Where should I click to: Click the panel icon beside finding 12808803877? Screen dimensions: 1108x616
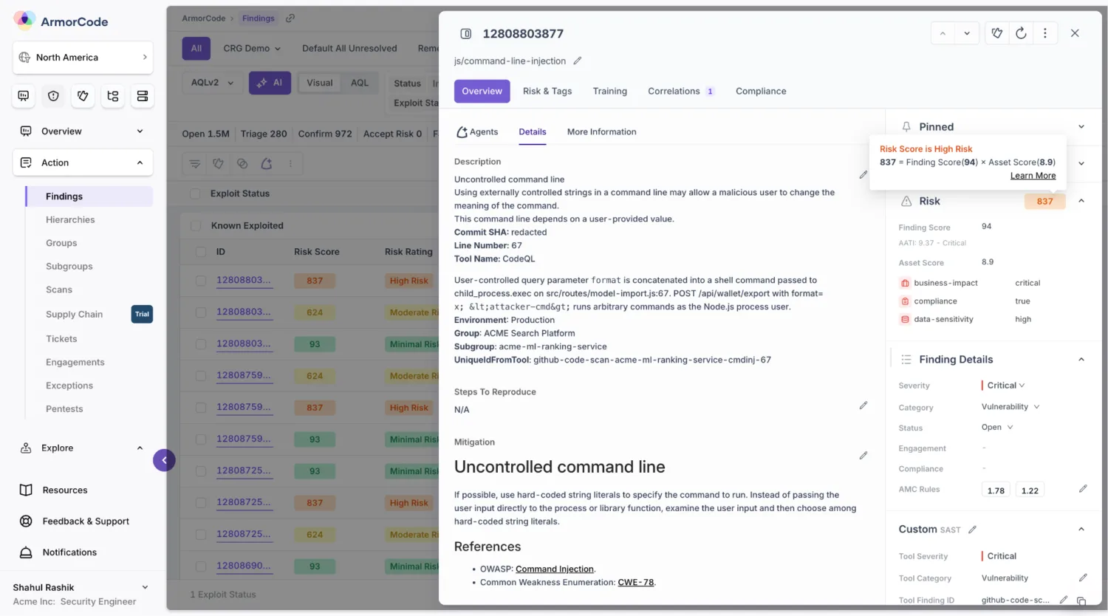466,34
